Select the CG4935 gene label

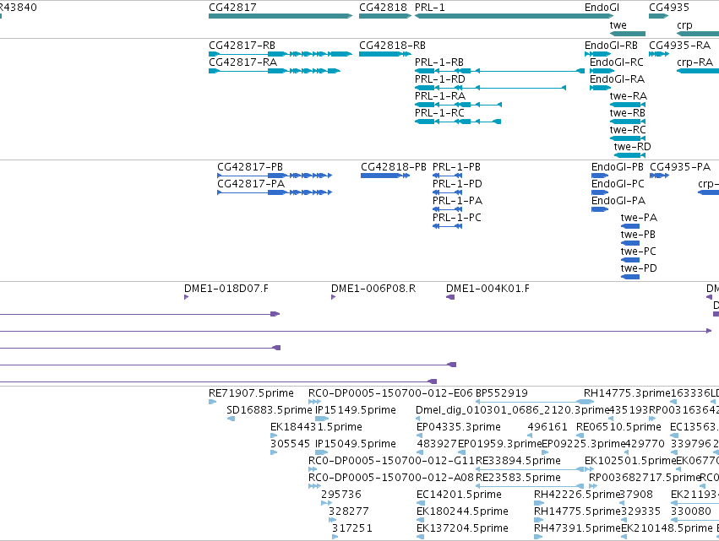(x=669, y=8)
